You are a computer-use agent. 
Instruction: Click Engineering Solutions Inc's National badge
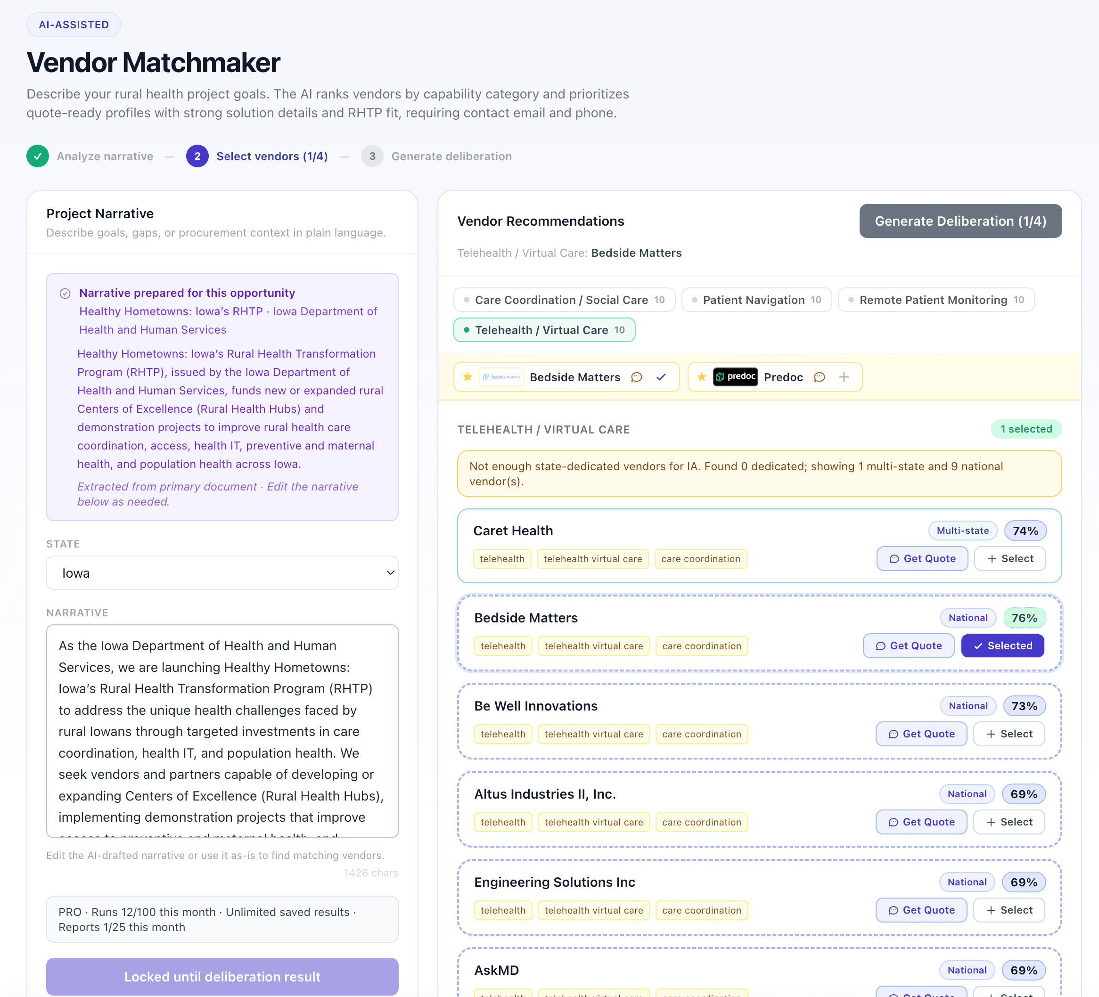pyautogui.click(x=967, y=882)
